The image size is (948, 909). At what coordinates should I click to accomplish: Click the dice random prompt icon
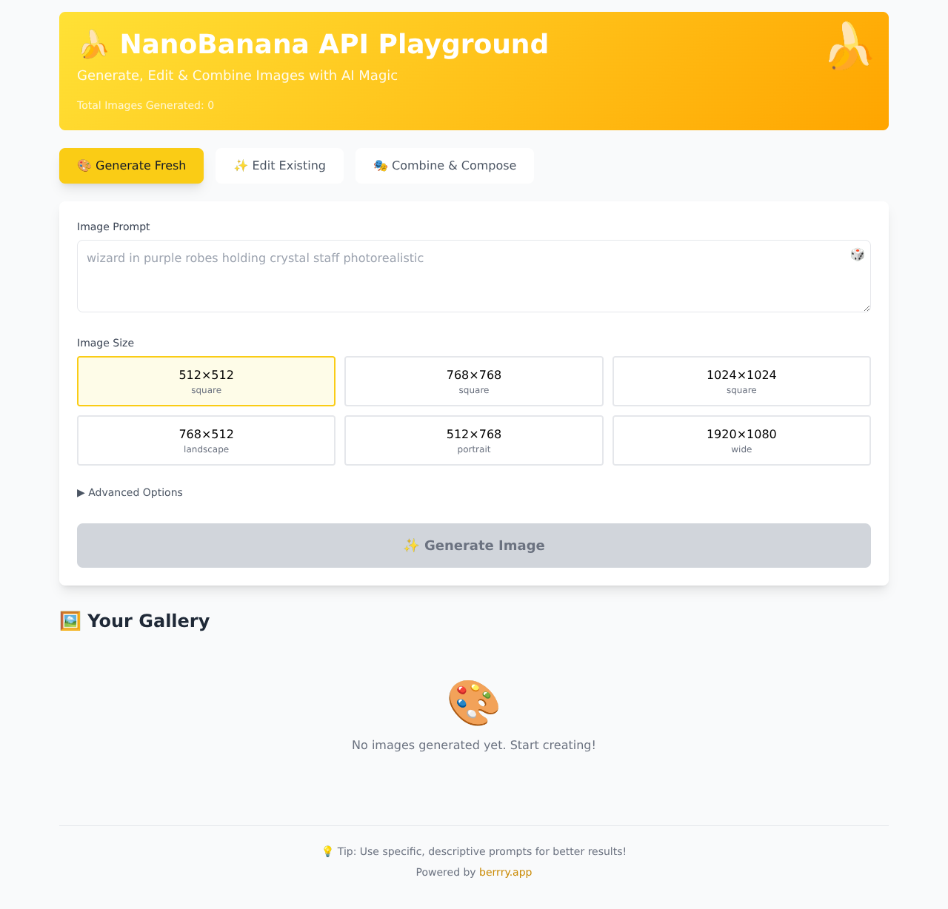[x=857, y=255]
